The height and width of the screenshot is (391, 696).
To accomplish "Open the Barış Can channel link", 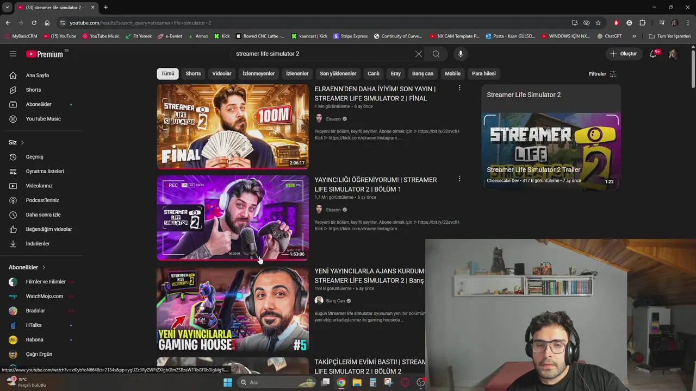I will point(335,301).
